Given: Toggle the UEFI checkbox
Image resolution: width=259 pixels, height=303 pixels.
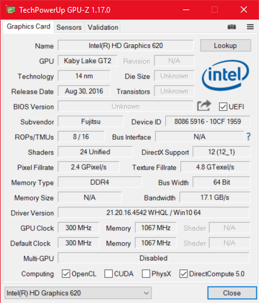Looking at the screenshot, I should coord(223,107).
